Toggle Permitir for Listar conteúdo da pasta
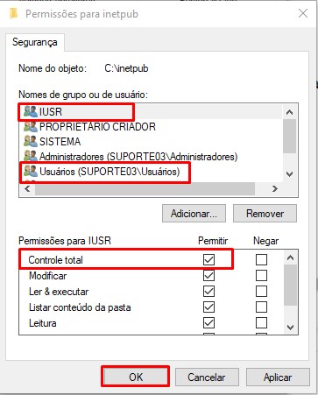This screenshot has height=395, width=318. pyautogui.click(x=208, y=307)
